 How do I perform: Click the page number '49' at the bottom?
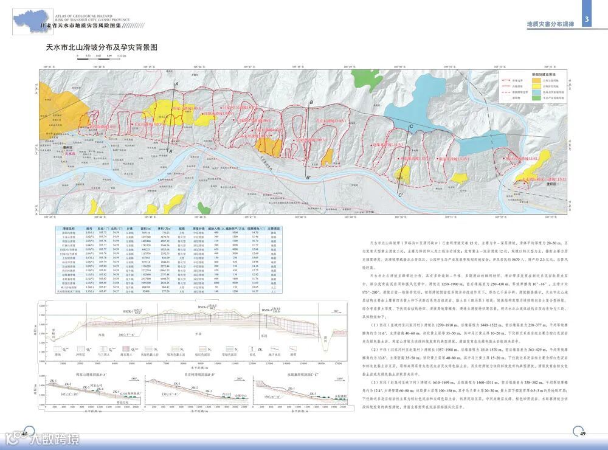[582, 434]
